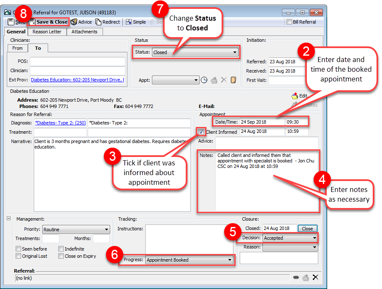Click the Redirect toolbar icon
Viewport: 382px width, 289px height.
point(107,22)
